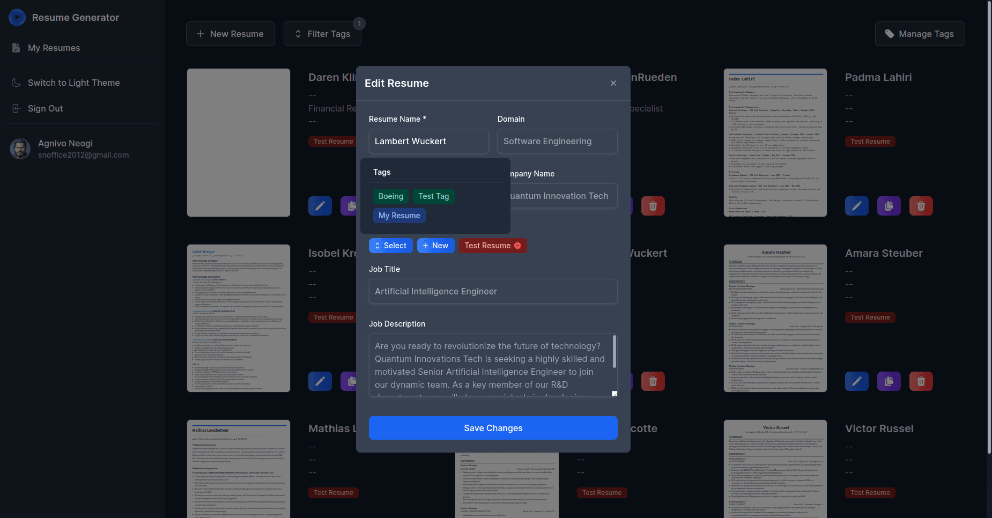
Task: Click the Sign Out door icon
Action: coord(16,108)
